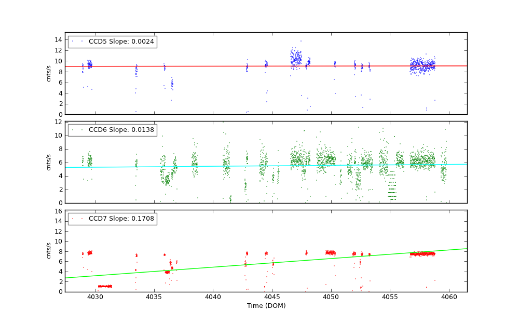
Task: Click the red trend line in CCD5 plot
Action: [208, 66]
